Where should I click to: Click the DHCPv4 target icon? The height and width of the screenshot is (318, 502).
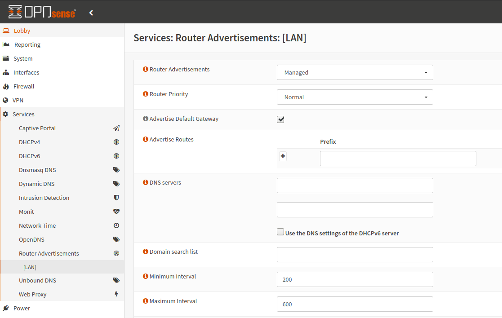click(116, 142)
